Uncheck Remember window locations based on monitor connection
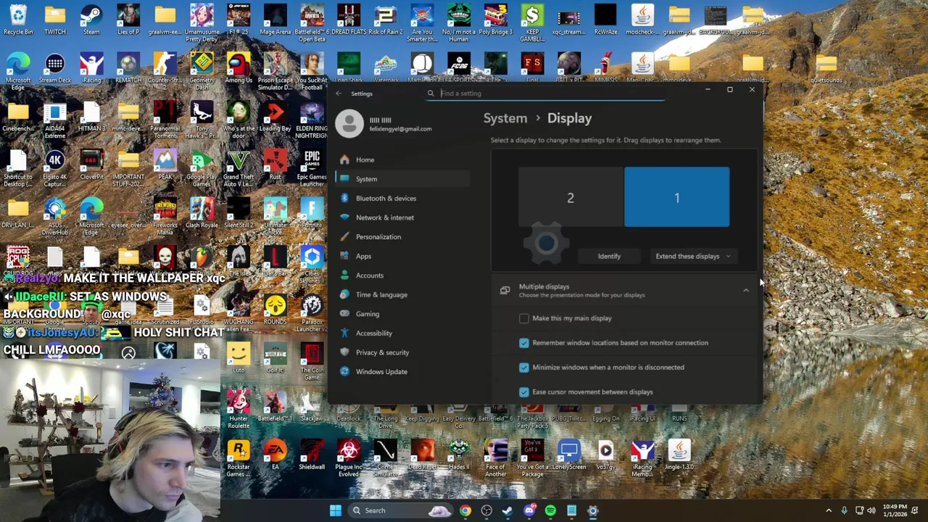928x522 pixels. [524, 343]
